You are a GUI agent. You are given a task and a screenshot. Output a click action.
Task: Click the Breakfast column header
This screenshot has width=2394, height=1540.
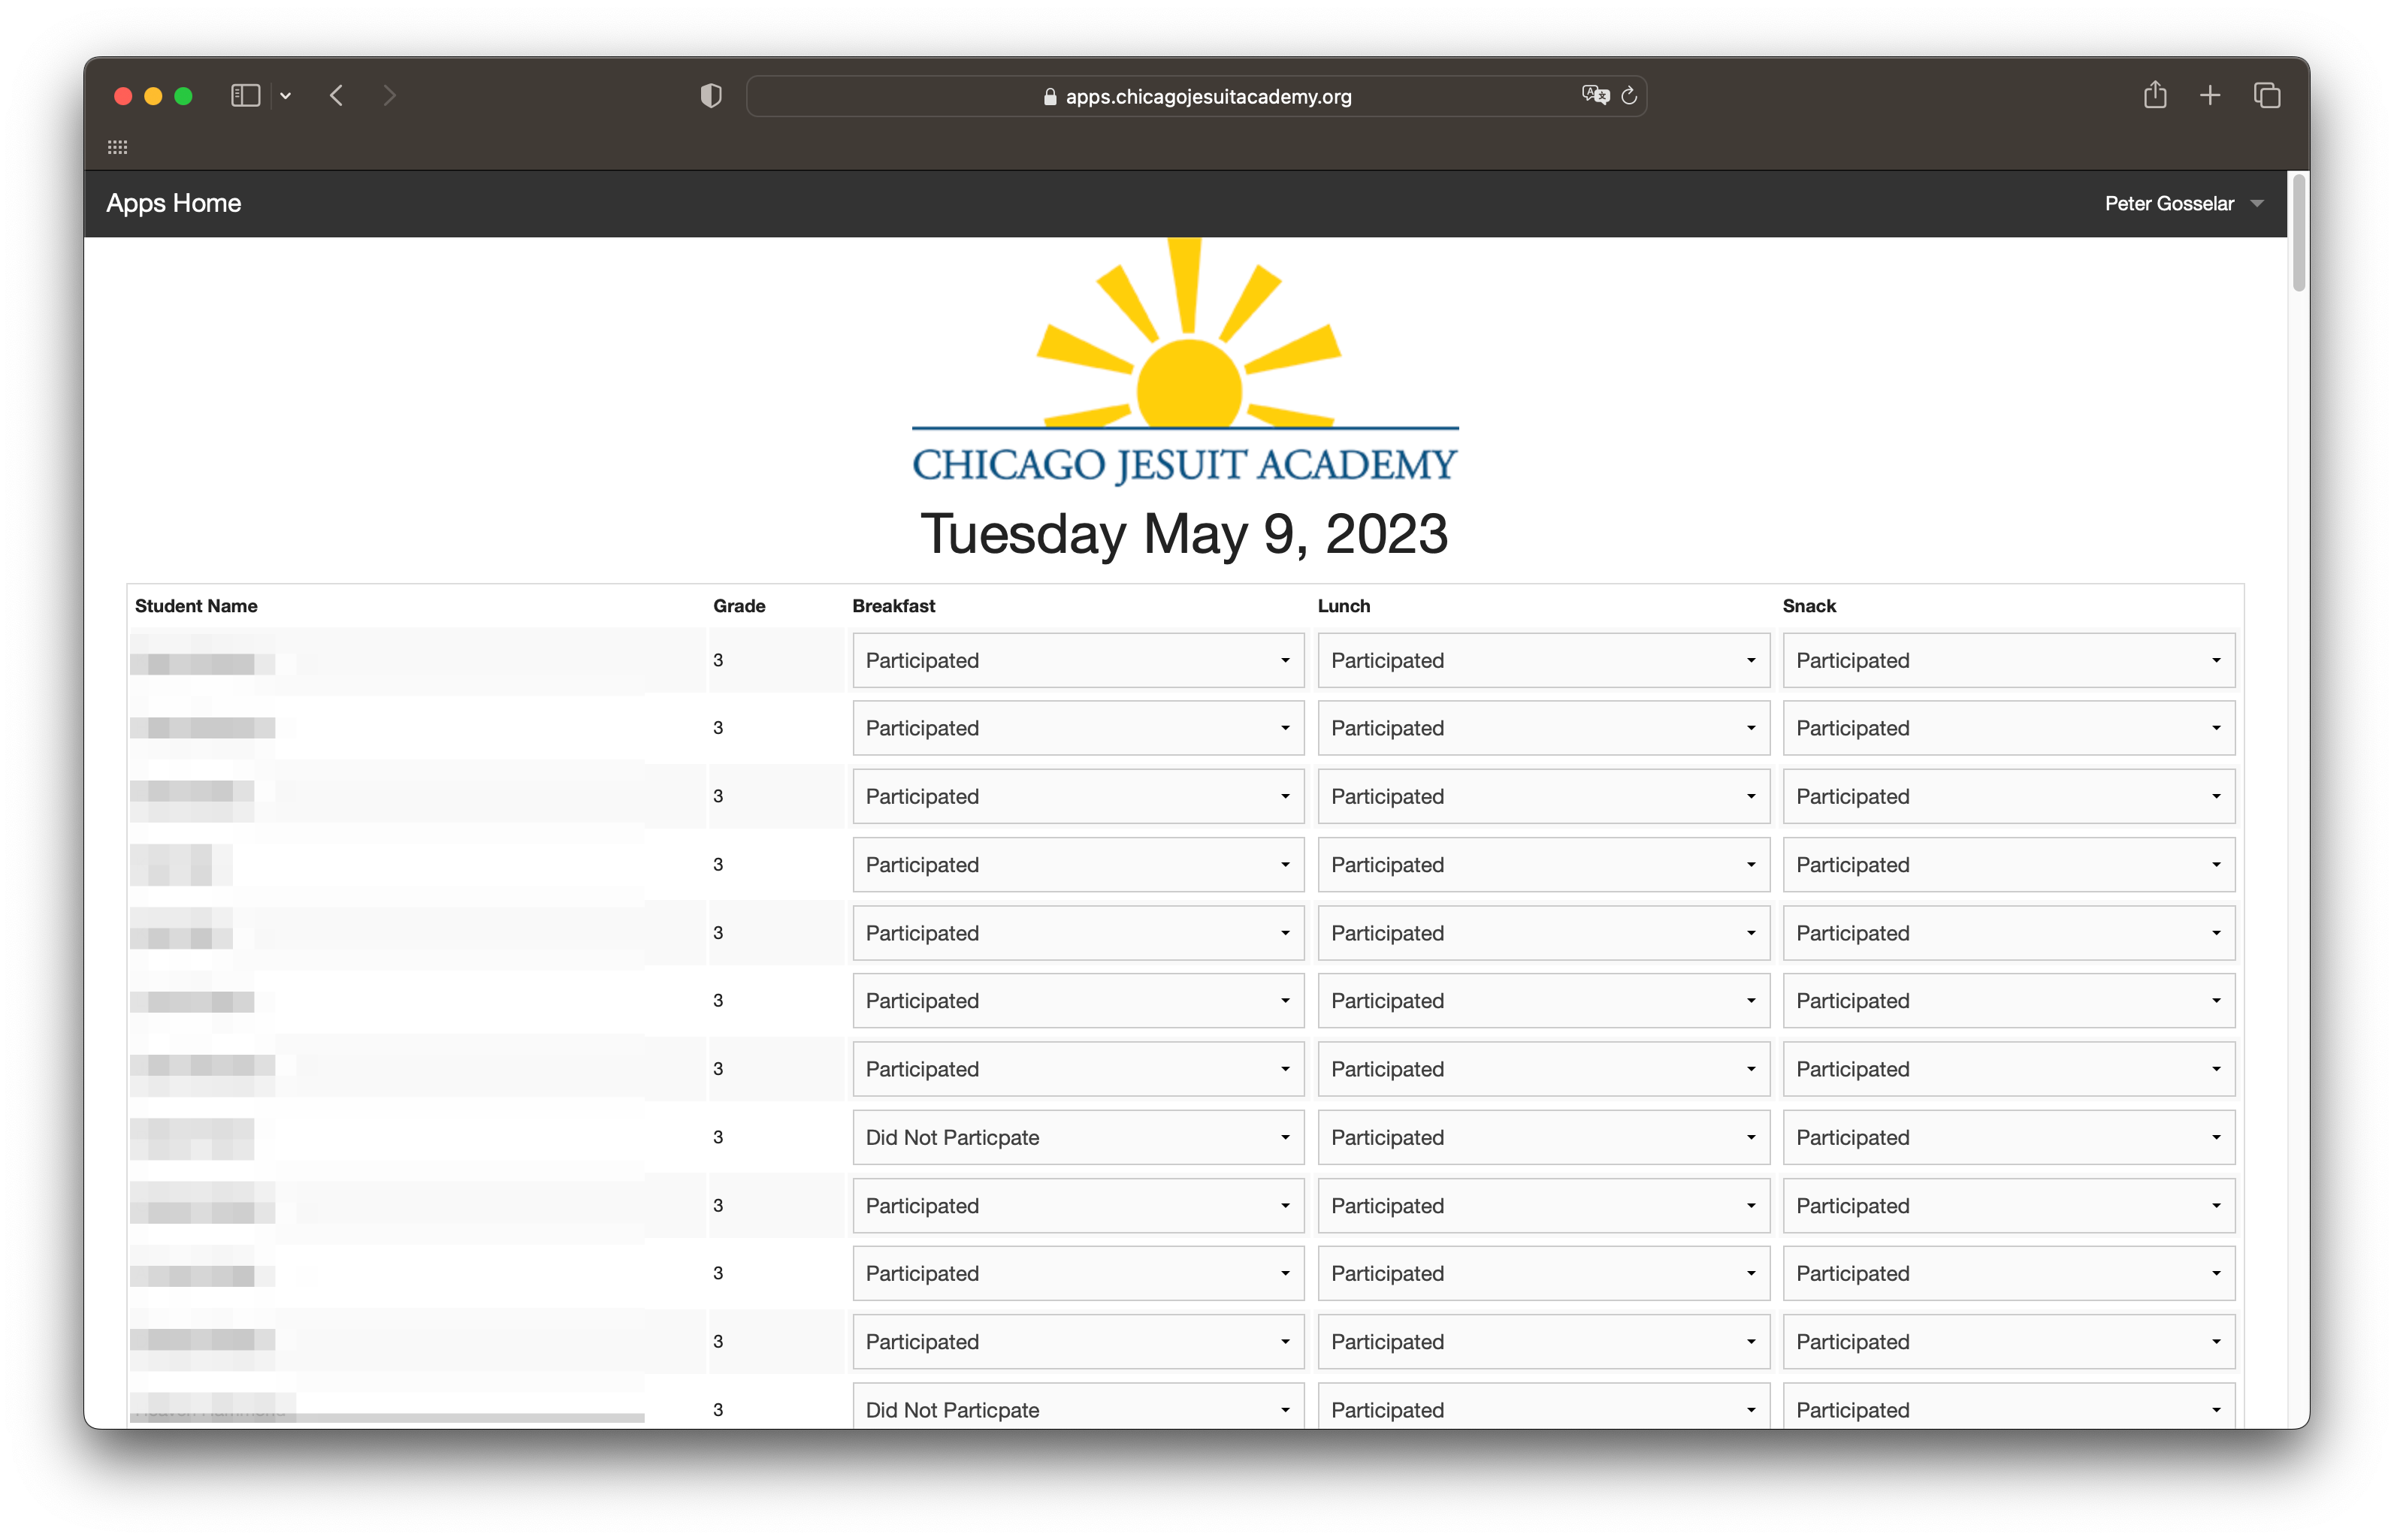(893, 606)
